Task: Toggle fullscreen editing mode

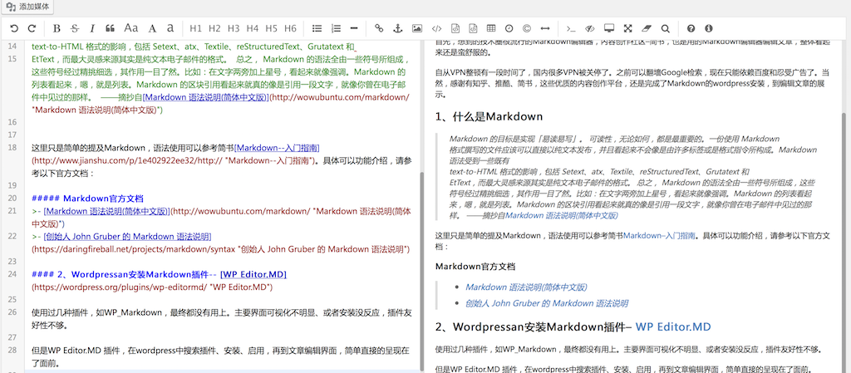Action: point(628,28)
